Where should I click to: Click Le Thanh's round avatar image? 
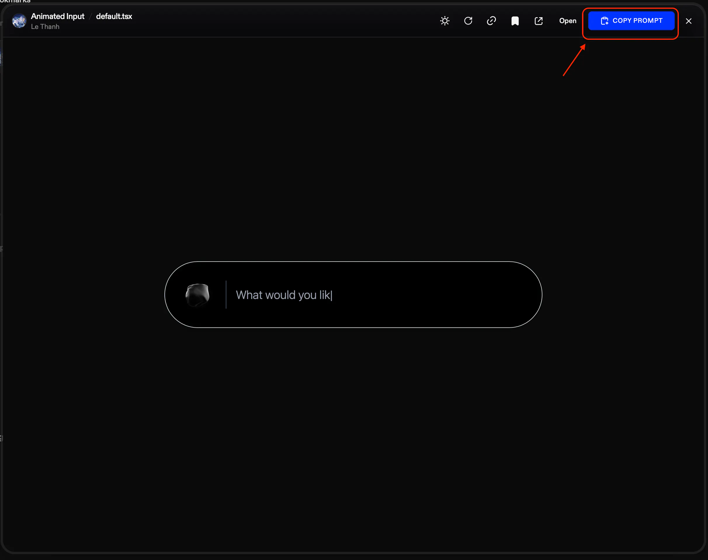(x=19, y=21)
